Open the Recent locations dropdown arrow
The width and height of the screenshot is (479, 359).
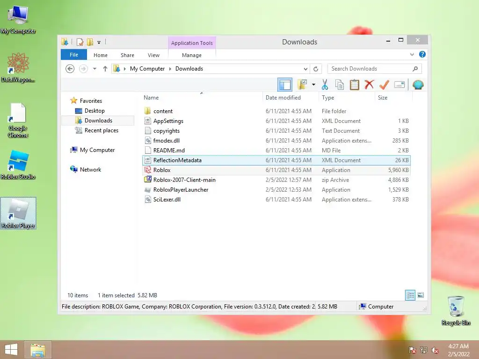coord(94,69)
